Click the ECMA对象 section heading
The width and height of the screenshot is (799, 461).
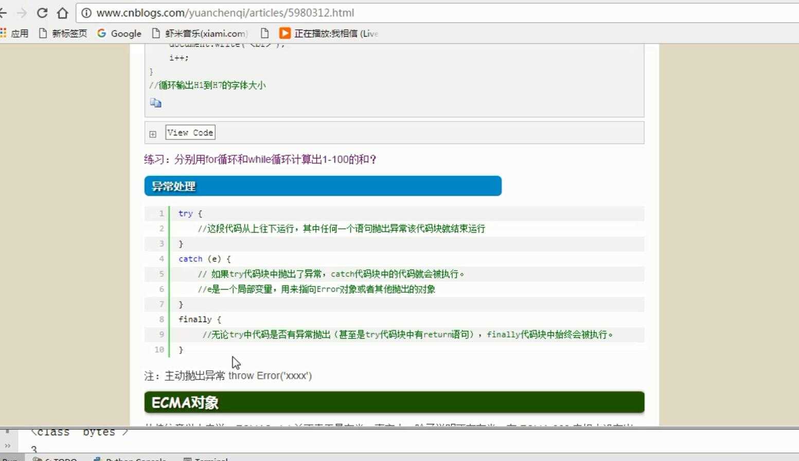click(x=394, y=402)
